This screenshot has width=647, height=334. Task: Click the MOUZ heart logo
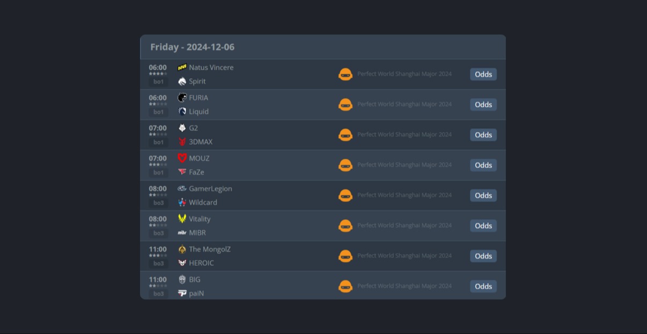(x=182, y=158)
